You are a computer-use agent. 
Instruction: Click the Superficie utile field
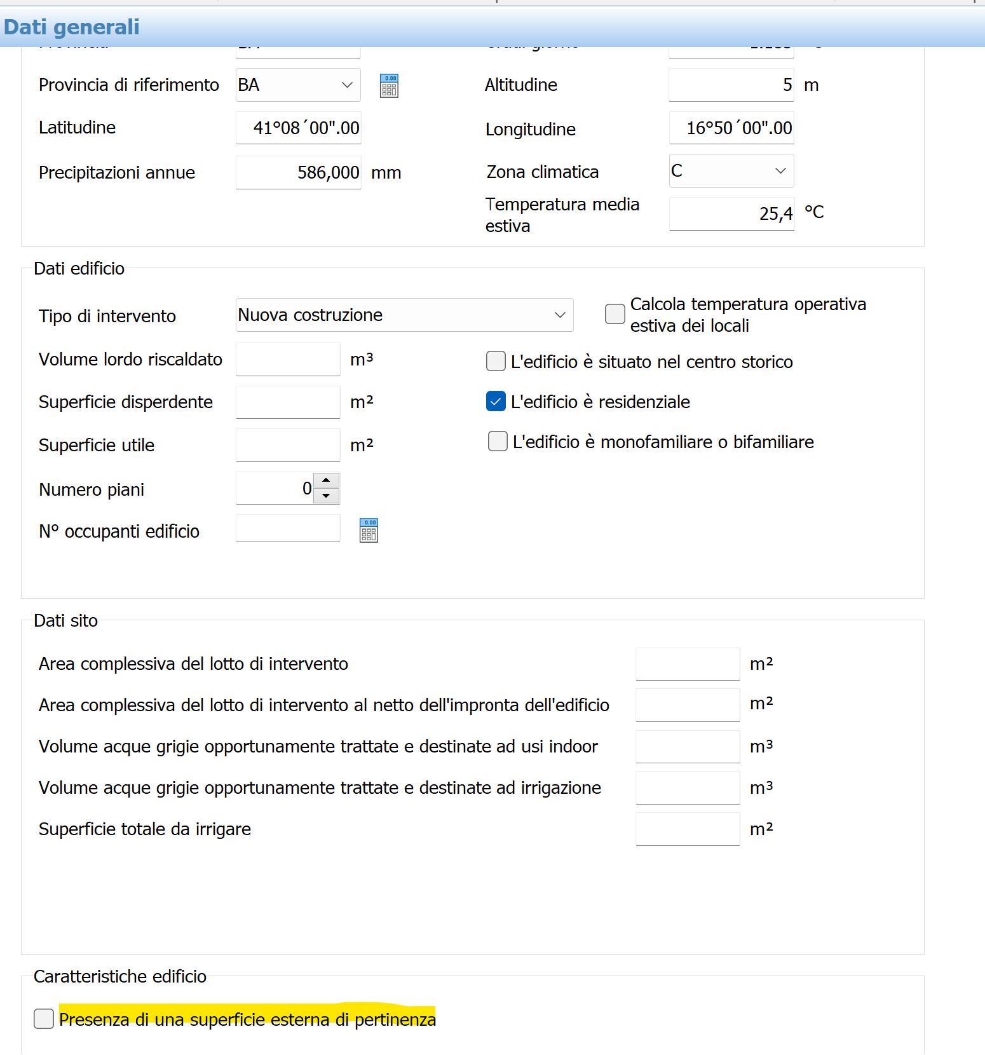point(288,445)
